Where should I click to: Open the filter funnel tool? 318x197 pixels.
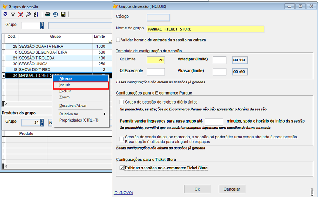tap(13, 14)
